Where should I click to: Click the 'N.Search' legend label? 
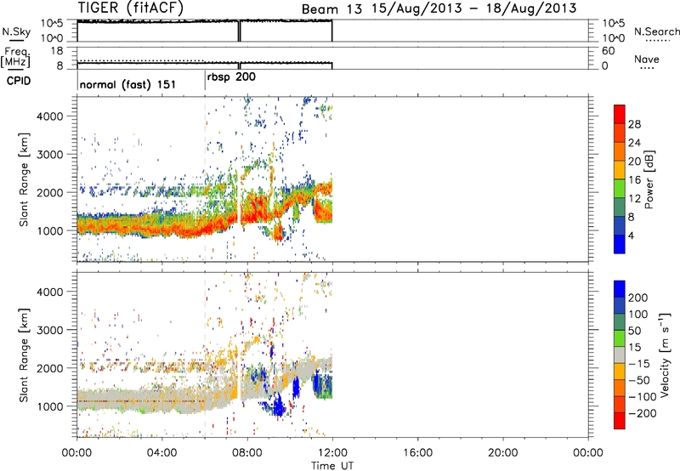click(x=656, y=31)
